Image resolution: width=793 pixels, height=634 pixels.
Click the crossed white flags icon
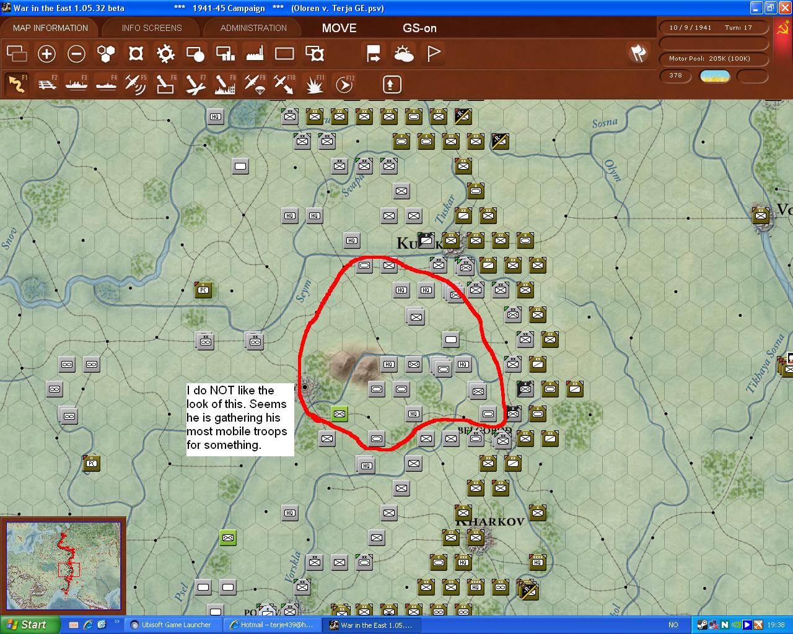coord(638,53)
